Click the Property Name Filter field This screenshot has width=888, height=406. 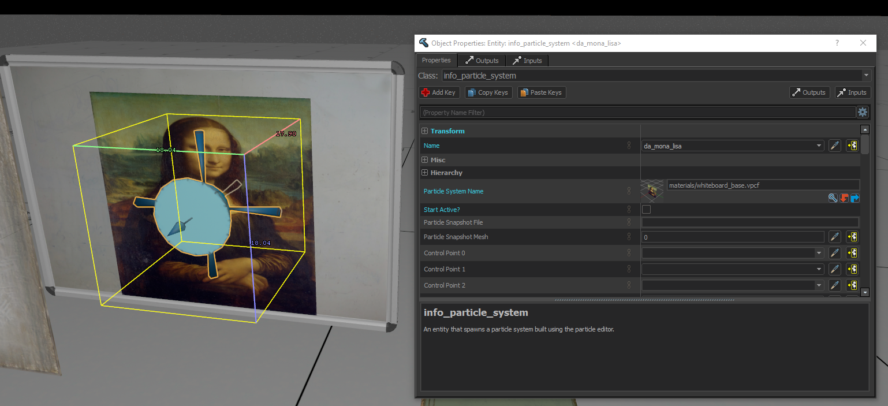click(637, 112)
